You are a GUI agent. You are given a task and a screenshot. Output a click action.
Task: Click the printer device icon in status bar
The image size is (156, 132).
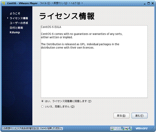(126, 128)
